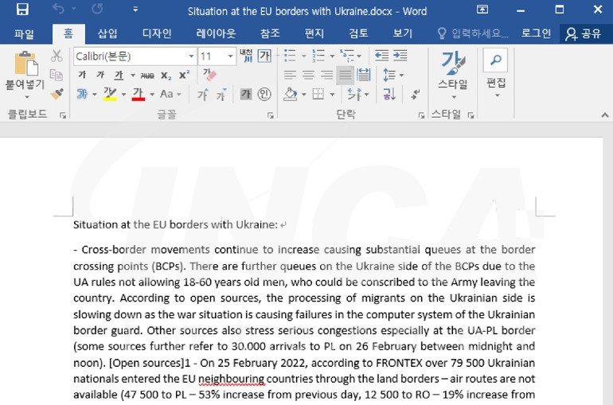Open underline style dropdown arrow

(x=133, y=75)
